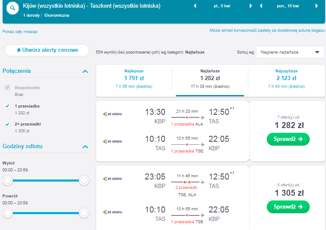Click the 2 przesiadki TSE, ALA label
Image resolution: width=326 pixels, height=230 pixels.
click(x=187, y=191)
